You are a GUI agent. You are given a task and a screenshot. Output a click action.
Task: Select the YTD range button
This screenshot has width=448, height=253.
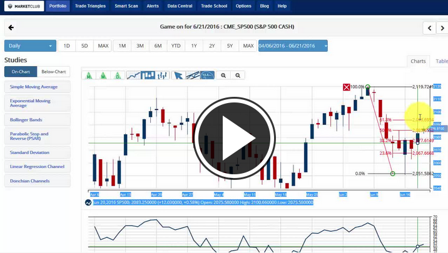[x=176, y=46]
